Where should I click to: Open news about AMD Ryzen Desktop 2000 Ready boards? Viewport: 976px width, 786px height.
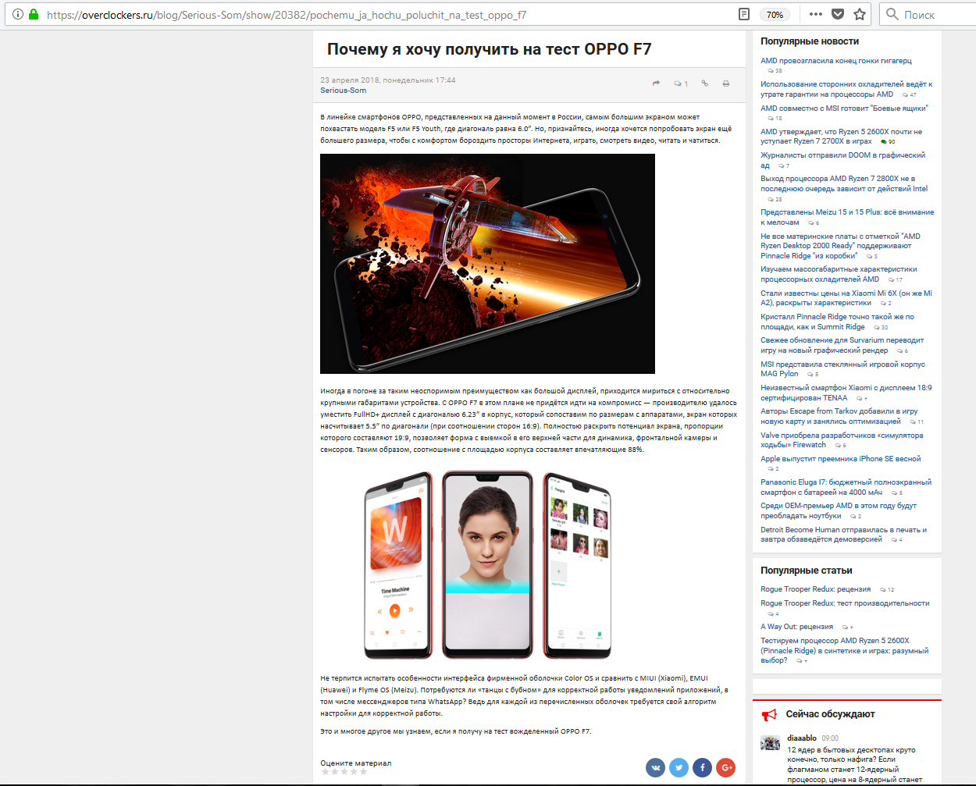point(840,246)
